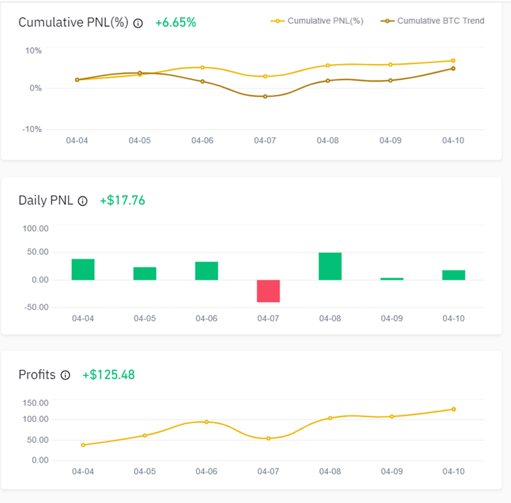Toggle the Cumulative PNL(%) legend series
This screenshot has width=511, height=503.
point(317,21)
